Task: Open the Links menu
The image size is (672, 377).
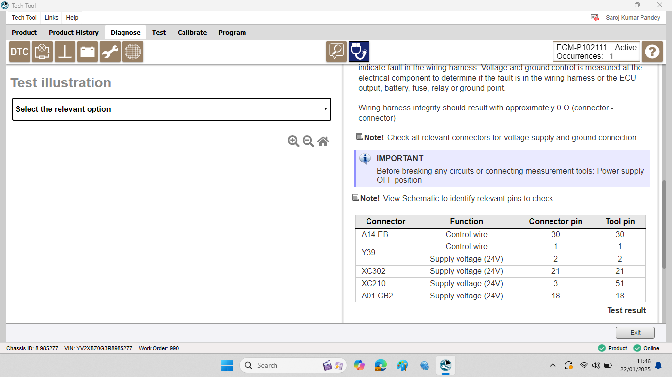Action: pyautogui.click(x=51, y=17)
